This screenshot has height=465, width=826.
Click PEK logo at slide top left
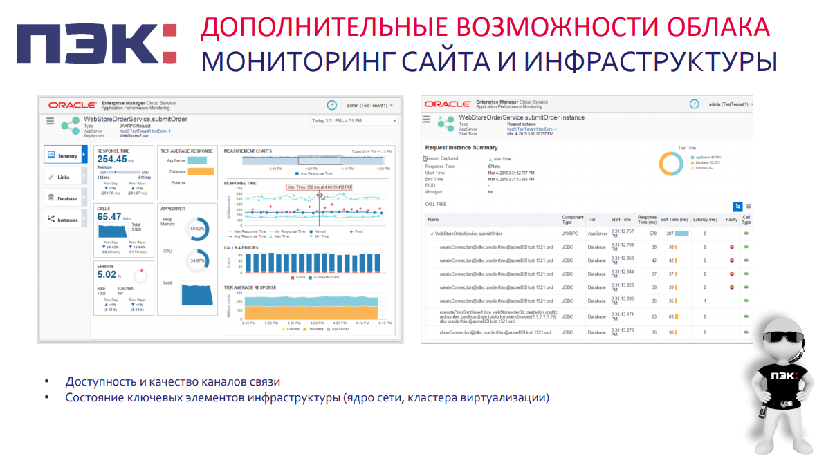pyautogui.click(x=97, y=44)
